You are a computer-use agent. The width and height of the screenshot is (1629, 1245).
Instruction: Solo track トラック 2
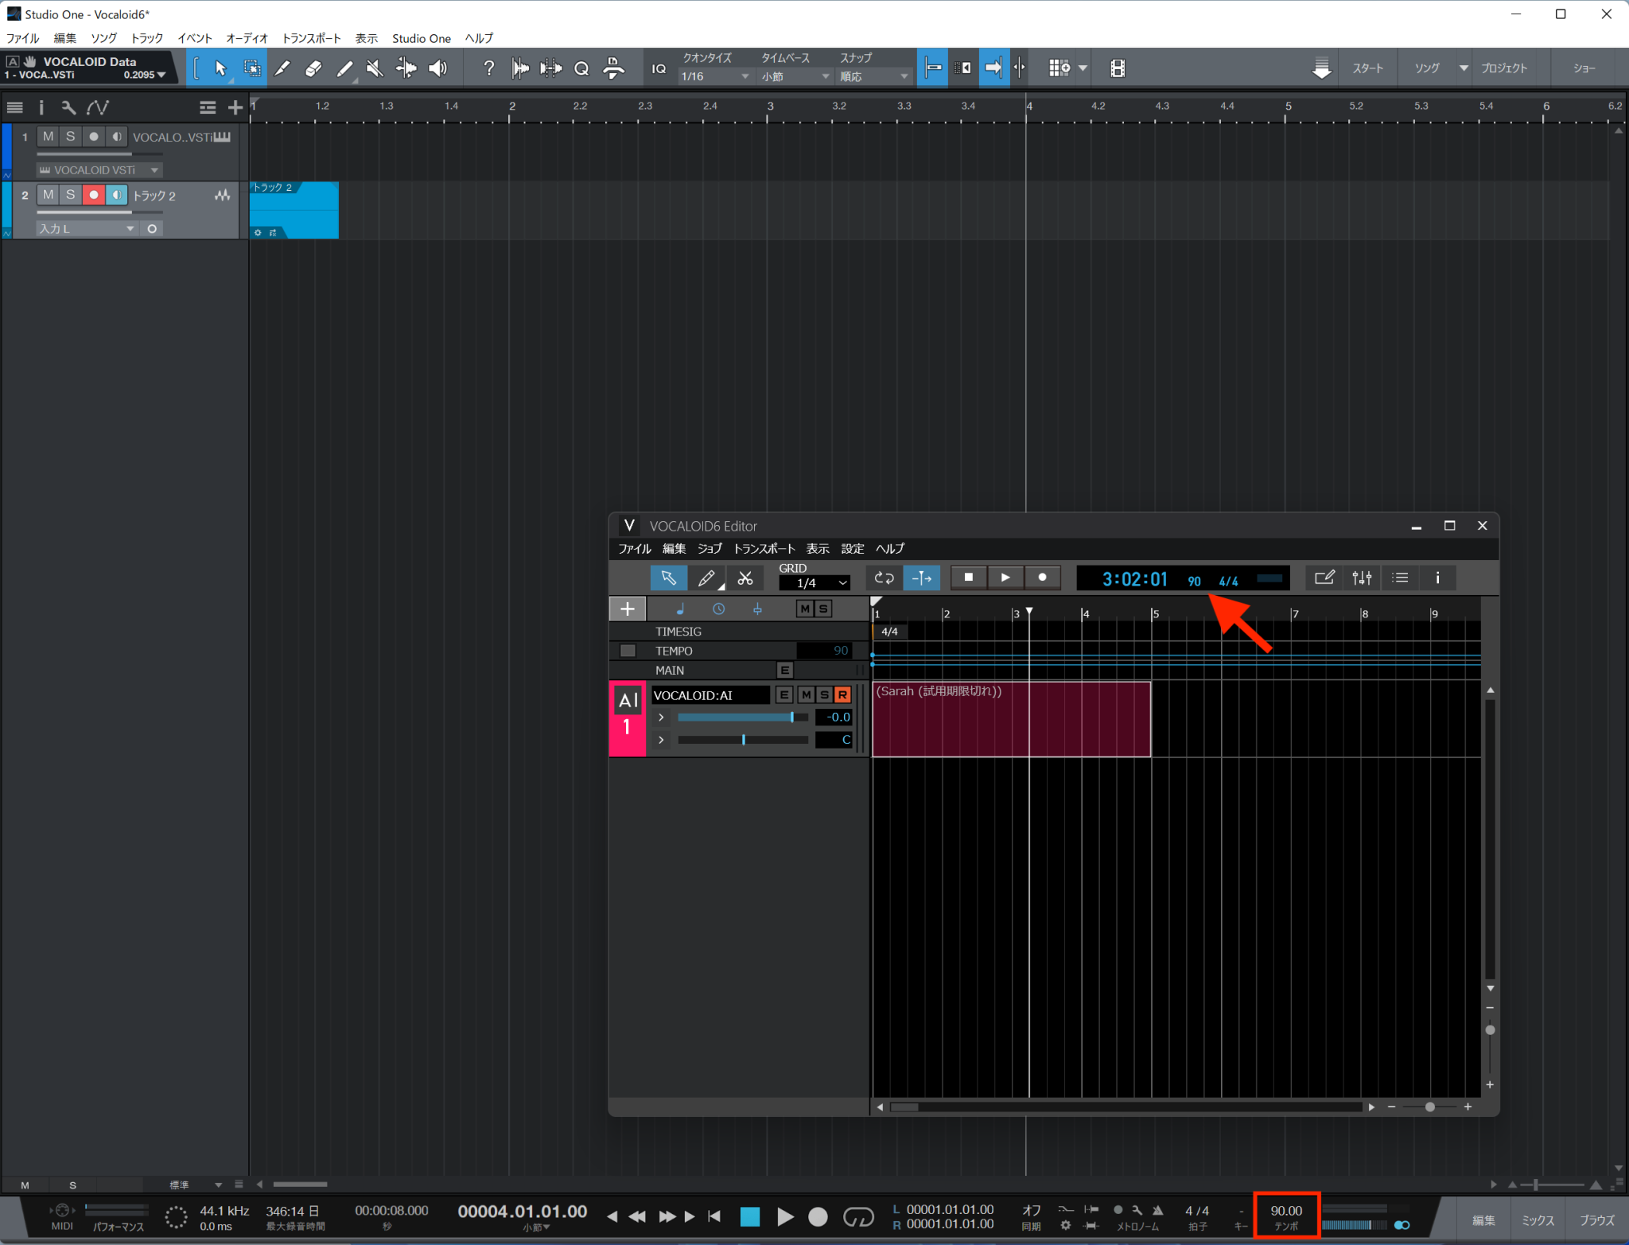(x=71, y=195)
